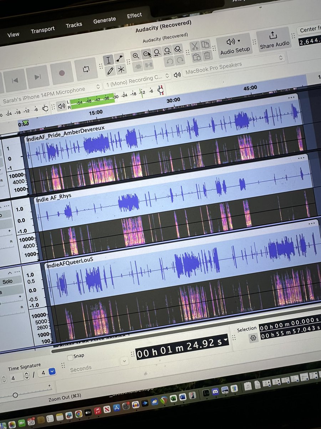
Task: Click timeline at 15:00 mark
Action: tap(96, 112)
